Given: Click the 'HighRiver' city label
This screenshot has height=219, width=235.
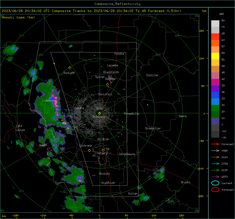Looking at the screenshot, I should tap(108, 183).
